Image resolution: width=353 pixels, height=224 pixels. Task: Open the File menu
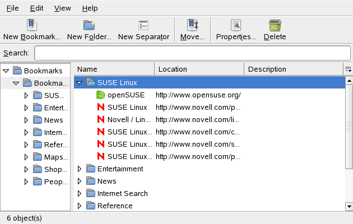[12, 8]
